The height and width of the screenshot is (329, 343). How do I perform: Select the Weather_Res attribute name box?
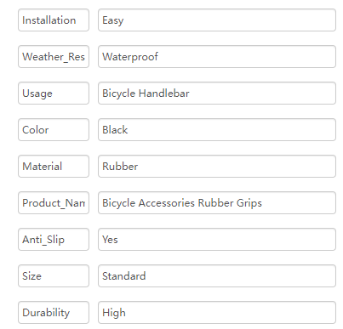tap(54, 57)
